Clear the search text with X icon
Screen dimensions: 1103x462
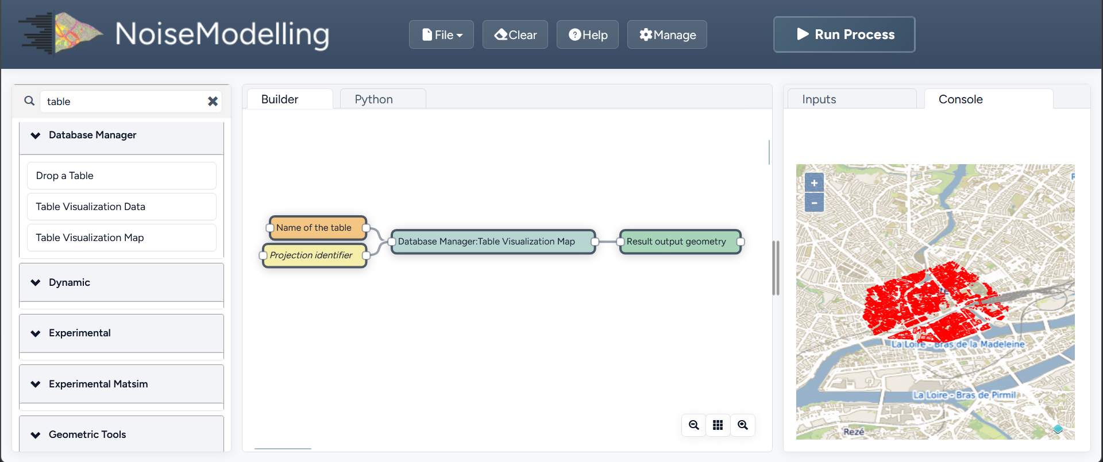(213, 102)
